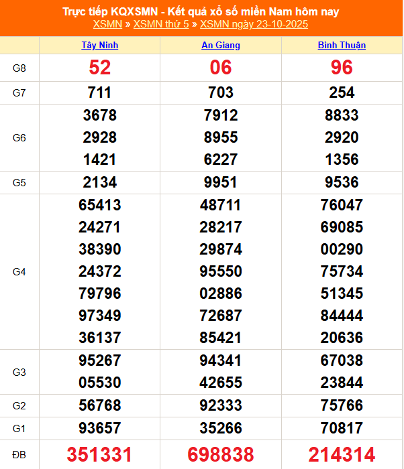Select Bình Thuận G4 number 84444
Viewport: 404px width, 469px height.
pyautogui.click(x=342, y=316)
